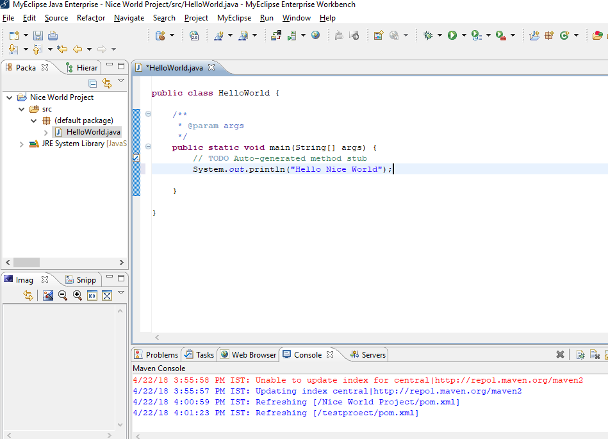
Task: Expand the HelloWorld.java tree node
Action: [45, 133]
